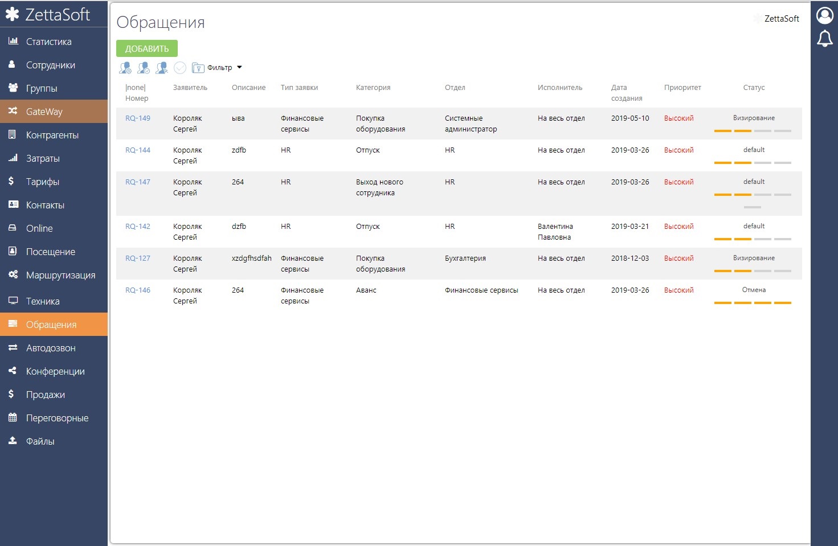Click the Контрагенты building icon

pyautogui.click(x=12, y=134)
